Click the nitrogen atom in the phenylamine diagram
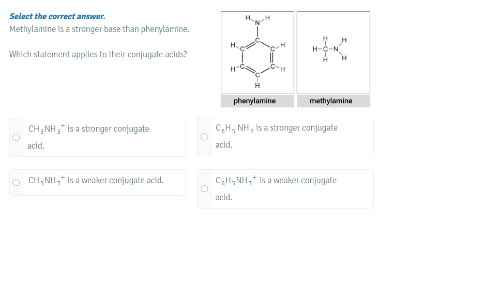Image resolution: width=501 pixels, height=304 pixels. (x=257, y=23)
